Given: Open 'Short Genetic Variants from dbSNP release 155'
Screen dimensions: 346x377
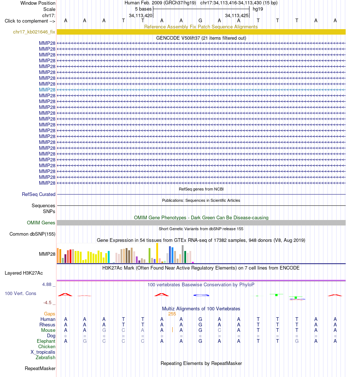Looking at the screenshot, I should [201, 229].
